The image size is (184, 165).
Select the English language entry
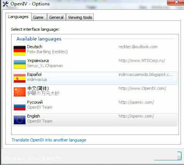click(x=95, y=120)
